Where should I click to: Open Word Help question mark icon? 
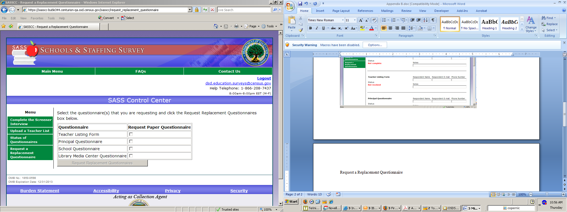564,10
